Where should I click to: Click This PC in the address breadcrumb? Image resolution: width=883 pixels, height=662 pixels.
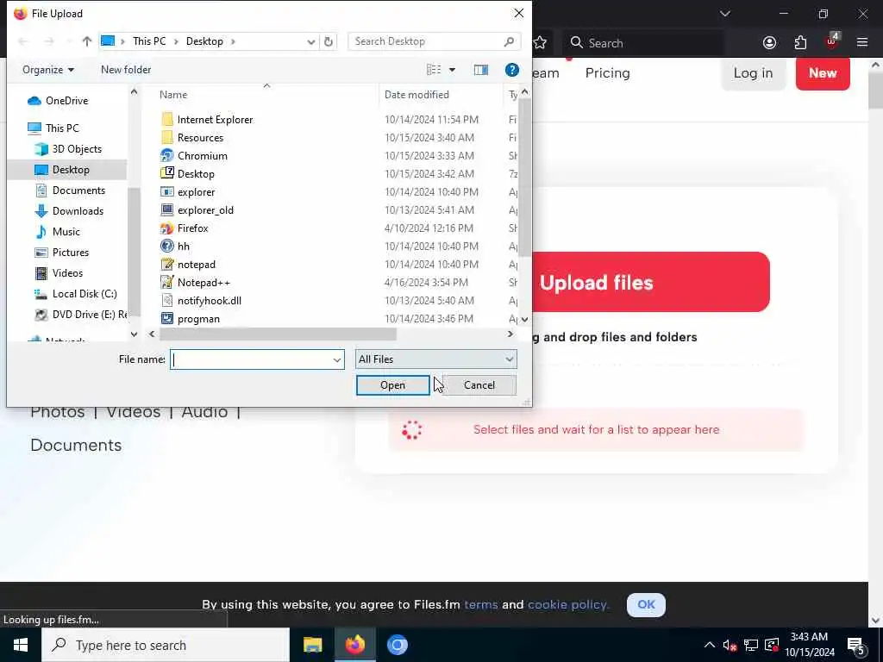[x=149, y=41]
